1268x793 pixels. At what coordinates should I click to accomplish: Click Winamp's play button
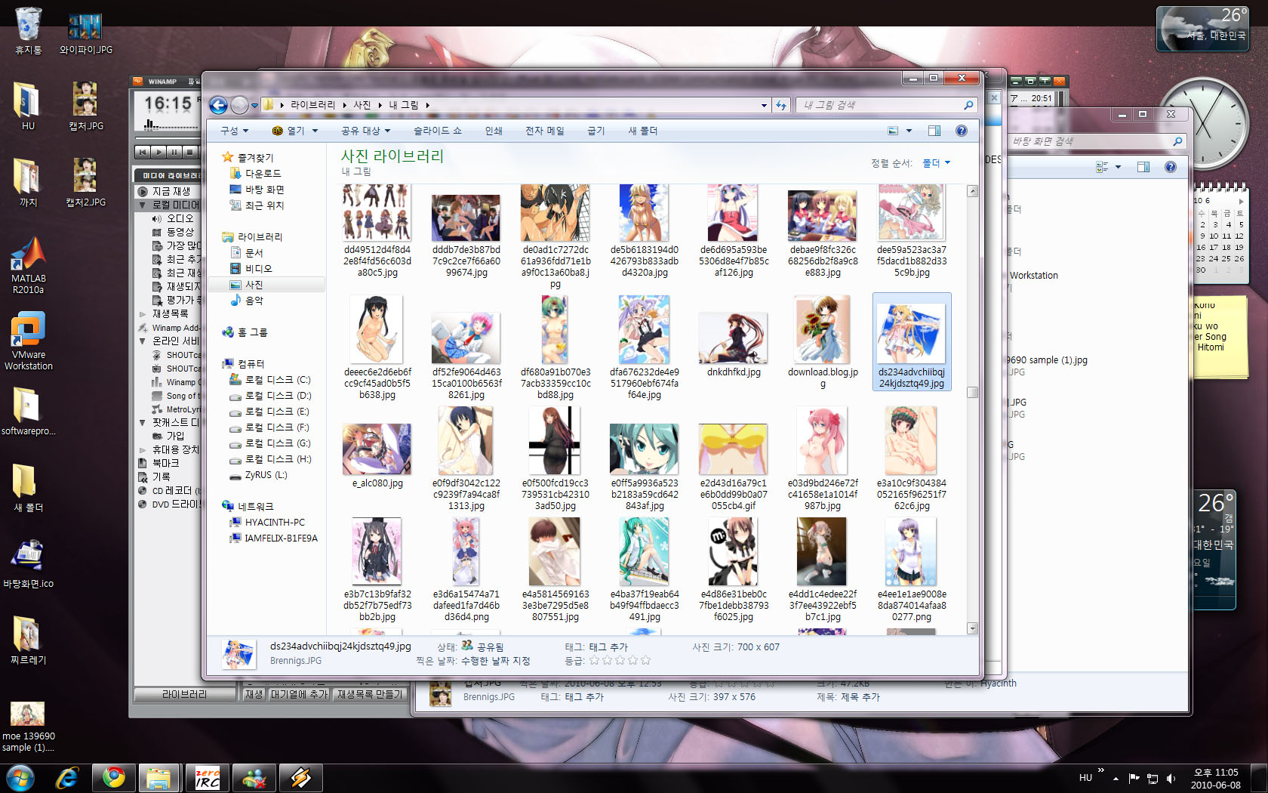click(158, 153)
